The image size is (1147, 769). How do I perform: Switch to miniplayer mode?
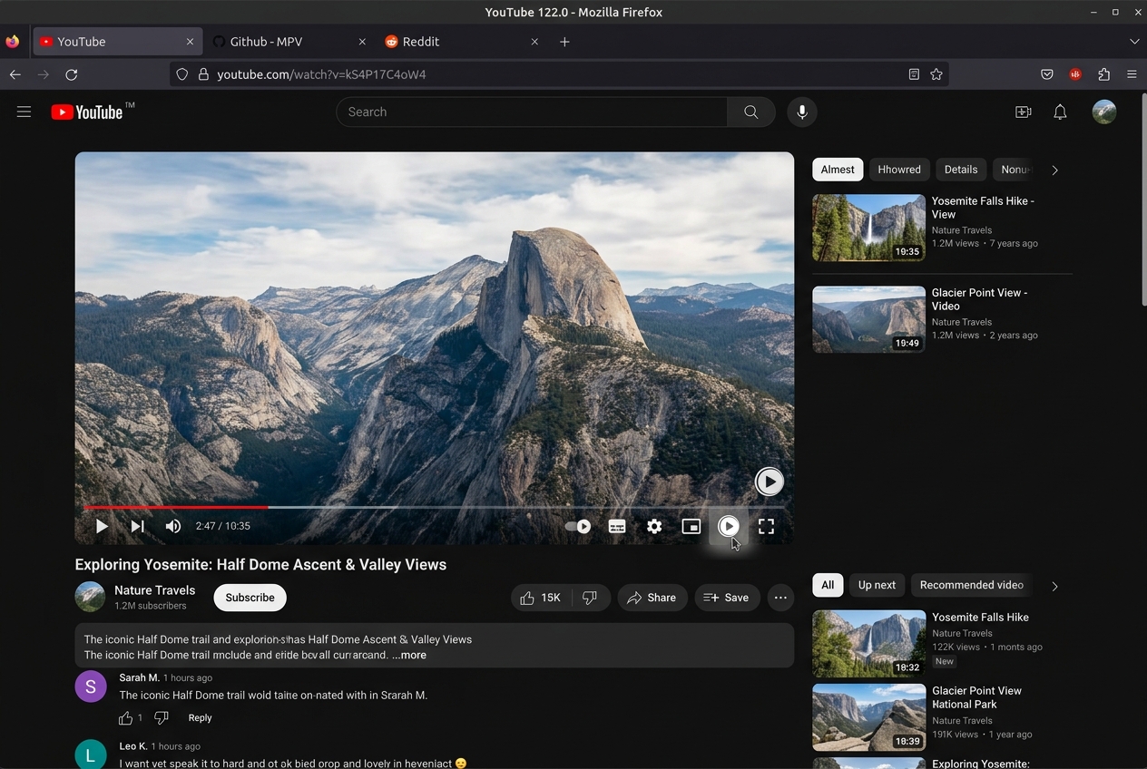tap(691, 526)
